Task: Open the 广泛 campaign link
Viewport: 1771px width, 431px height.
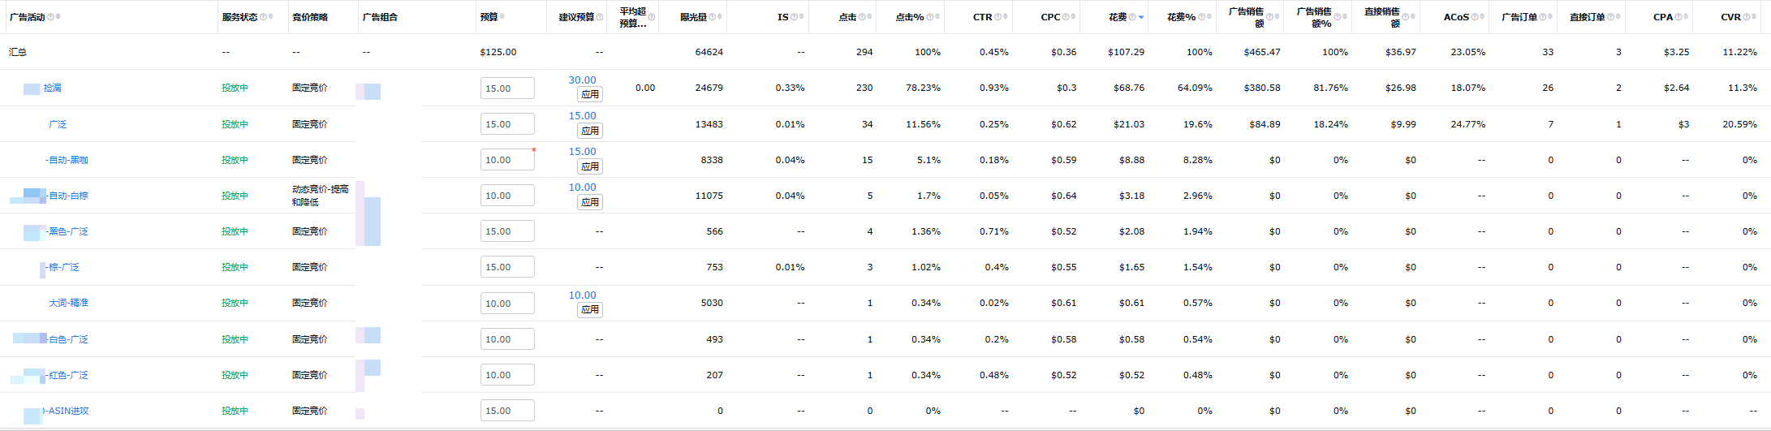Action: (58, 124)
